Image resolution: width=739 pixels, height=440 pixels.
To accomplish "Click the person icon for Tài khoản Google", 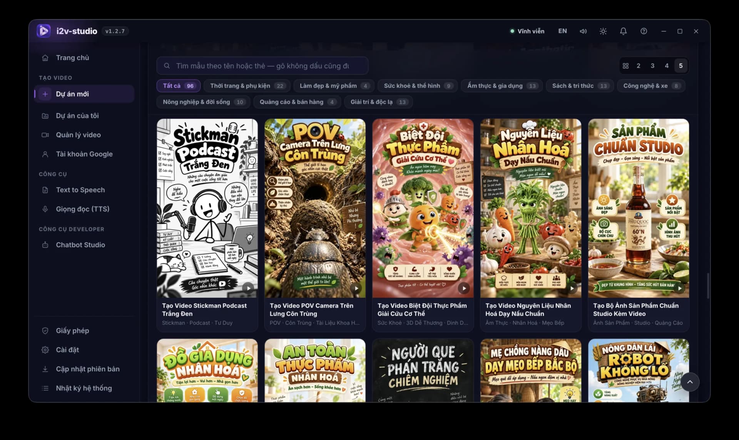I will [x=45, y=154].
